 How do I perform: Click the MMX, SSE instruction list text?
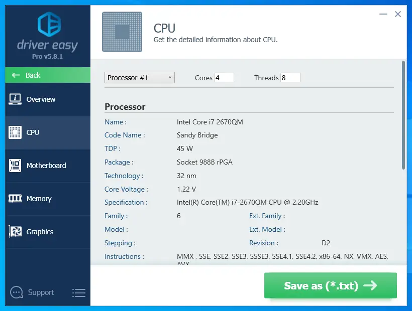pyautogui.click(x=282, y=258)
